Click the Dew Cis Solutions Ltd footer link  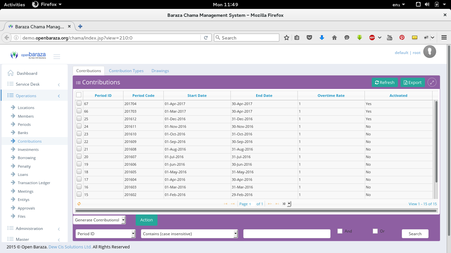click(69, 247)
